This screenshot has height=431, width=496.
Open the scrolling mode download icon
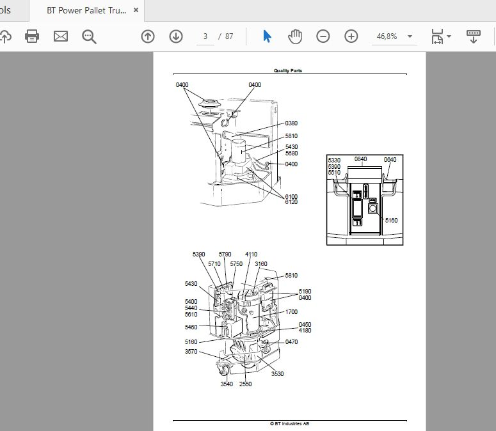pos(474,36)
